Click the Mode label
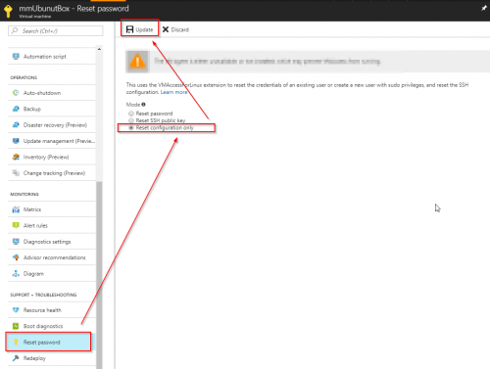Image resolution: width=490 pixels, height=369 pixels. (x=133, y=105)
